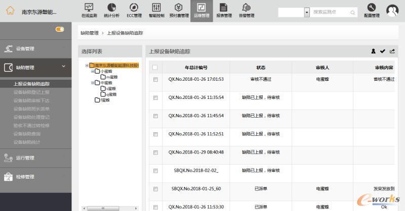Collapse the 小蜜蜂 tree node
This screenshot has width=405, height=211.
point(93,71)
